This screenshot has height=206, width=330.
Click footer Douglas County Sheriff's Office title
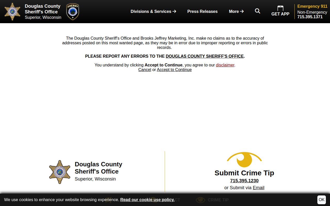coord(98,168)
